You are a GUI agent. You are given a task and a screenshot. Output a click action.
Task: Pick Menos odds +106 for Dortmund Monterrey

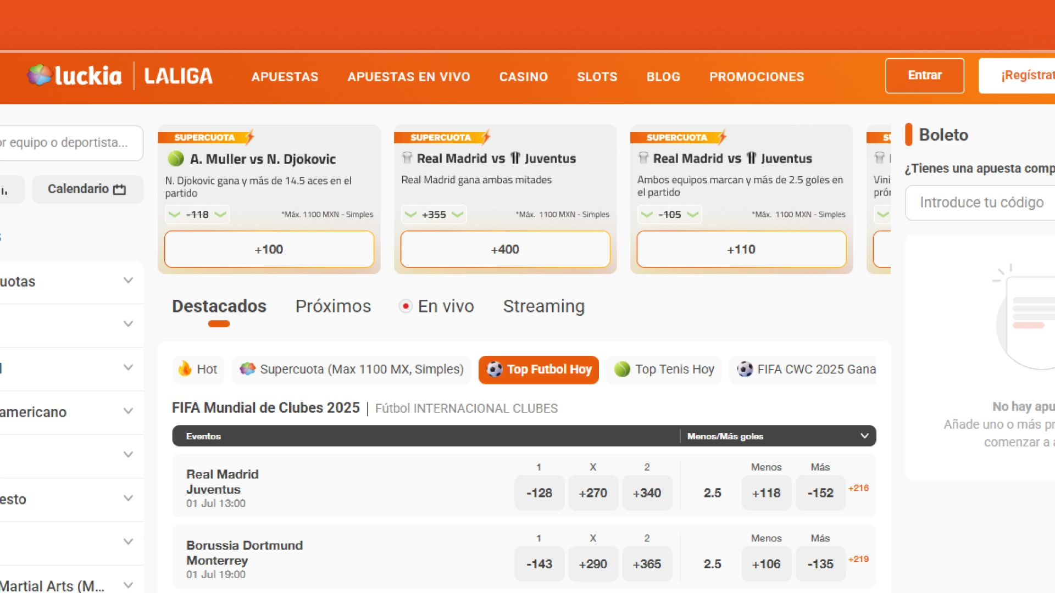[767, 564]
